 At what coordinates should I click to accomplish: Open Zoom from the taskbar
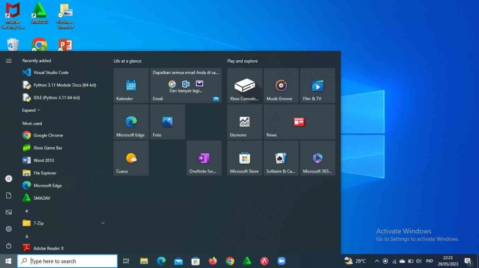tap(282, 261)
